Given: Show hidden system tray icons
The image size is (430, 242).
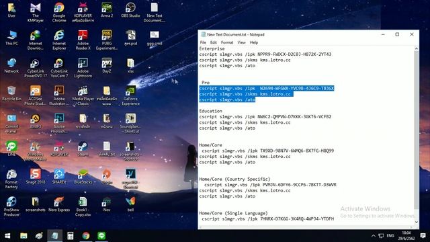Looking at the screenshot, I should (x=374, y=236).
